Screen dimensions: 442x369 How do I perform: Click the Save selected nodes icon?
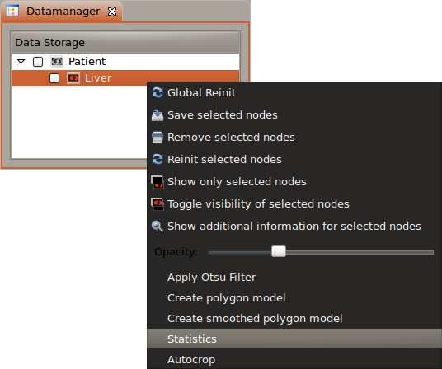pyautogui.click(x=158, y=115)
